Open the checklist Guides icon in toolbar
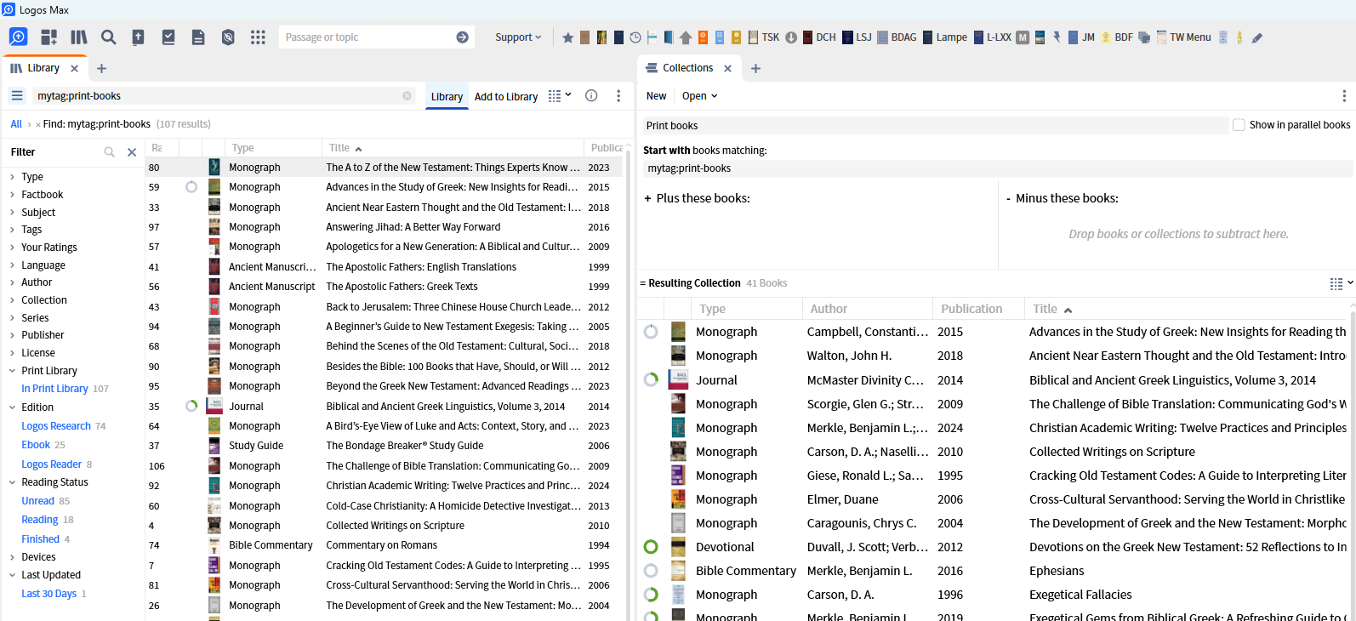 168,37
